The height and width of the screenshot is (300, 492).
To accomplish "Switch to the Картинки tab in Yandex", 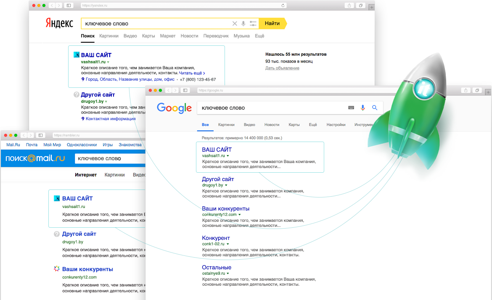I will [x=109, y=36].
